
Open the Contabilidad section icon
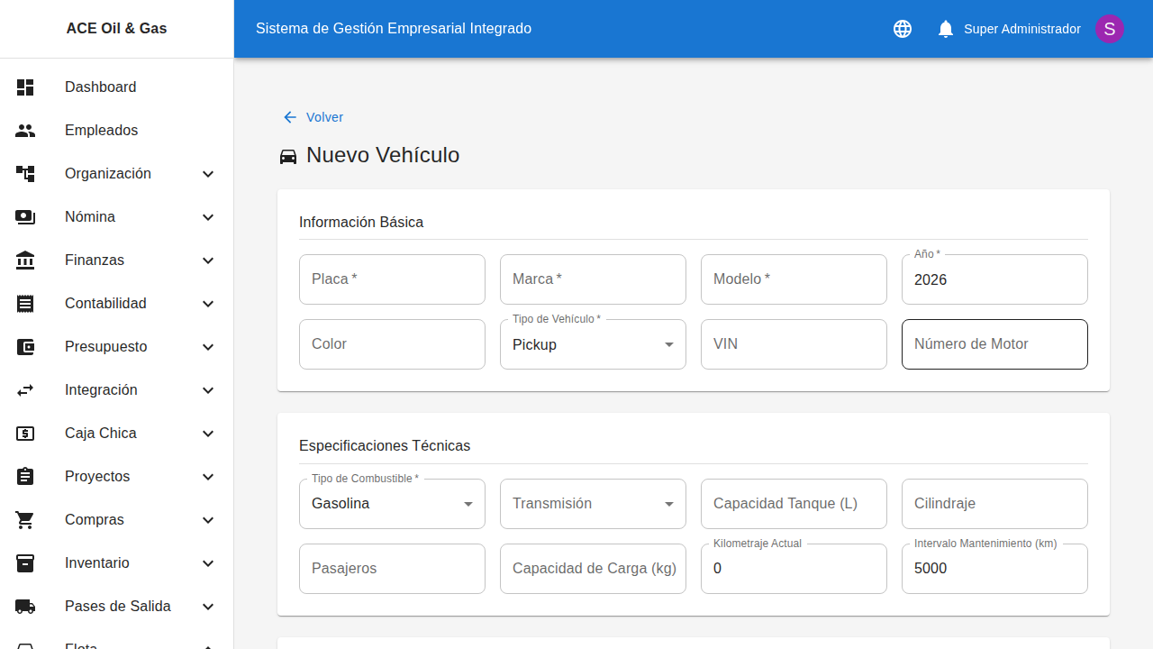click(25, 304)
